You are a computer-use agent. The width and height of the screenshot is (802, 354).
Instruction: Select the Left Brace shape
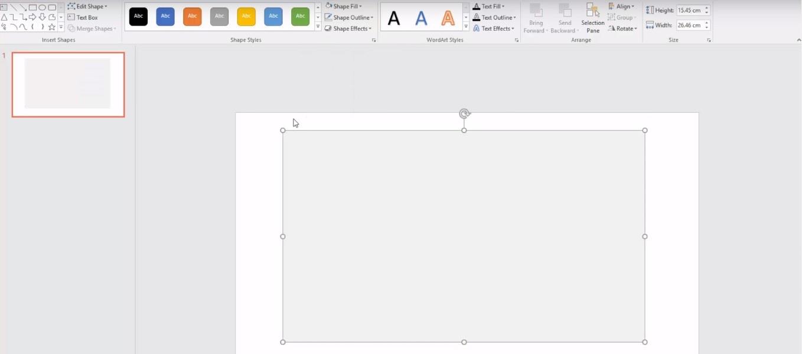click(x=32, y=27)
